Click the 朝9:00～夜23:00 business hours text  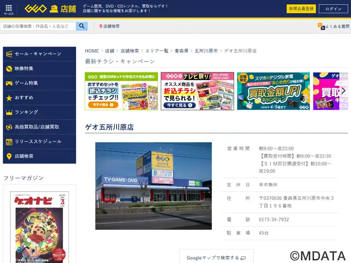tap(276, 149)
